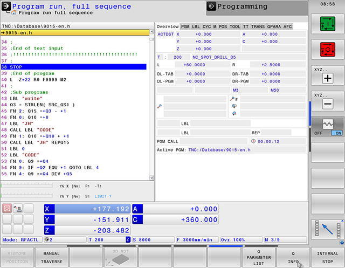Click the blue arrow feed icon
345x268 pixels.
click(x=328, y=229)
